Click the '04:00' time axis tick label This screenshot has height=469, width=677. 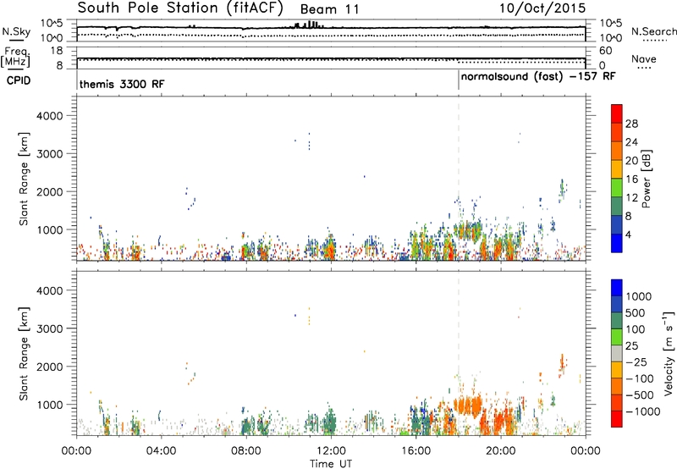(x=162, y=451)
